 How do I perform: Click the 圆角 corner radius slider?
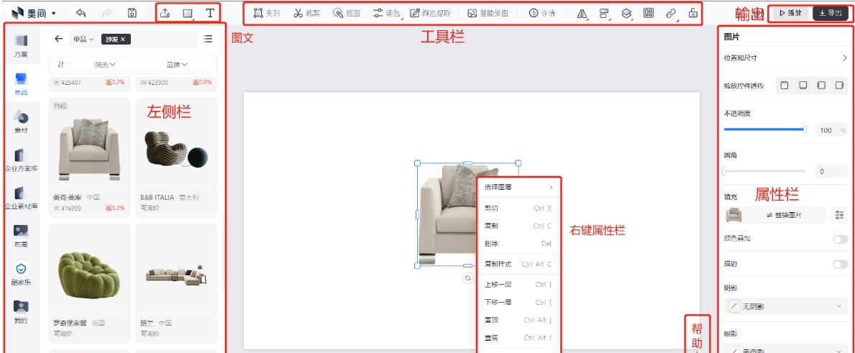point(764,171)
